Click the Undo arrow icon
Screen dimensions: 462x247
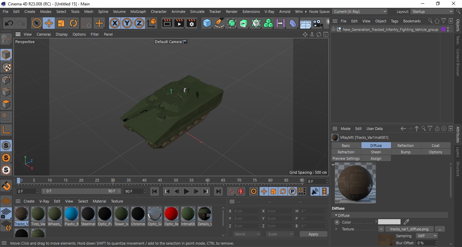[9, 23]
